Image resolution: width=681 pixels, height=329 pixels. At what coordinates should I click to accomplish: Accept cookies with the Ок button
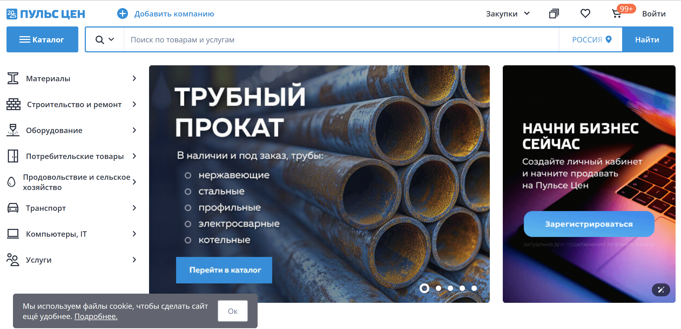[x=232, y=311]
